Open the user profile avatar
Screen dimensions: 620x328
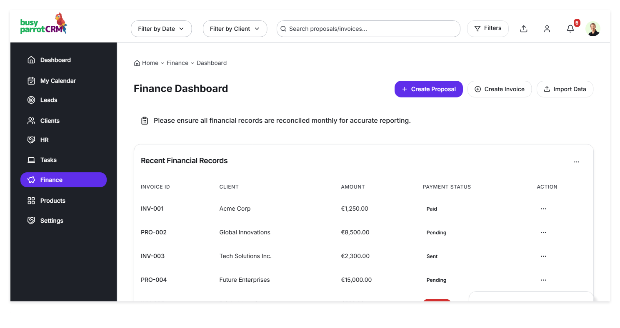592,29
